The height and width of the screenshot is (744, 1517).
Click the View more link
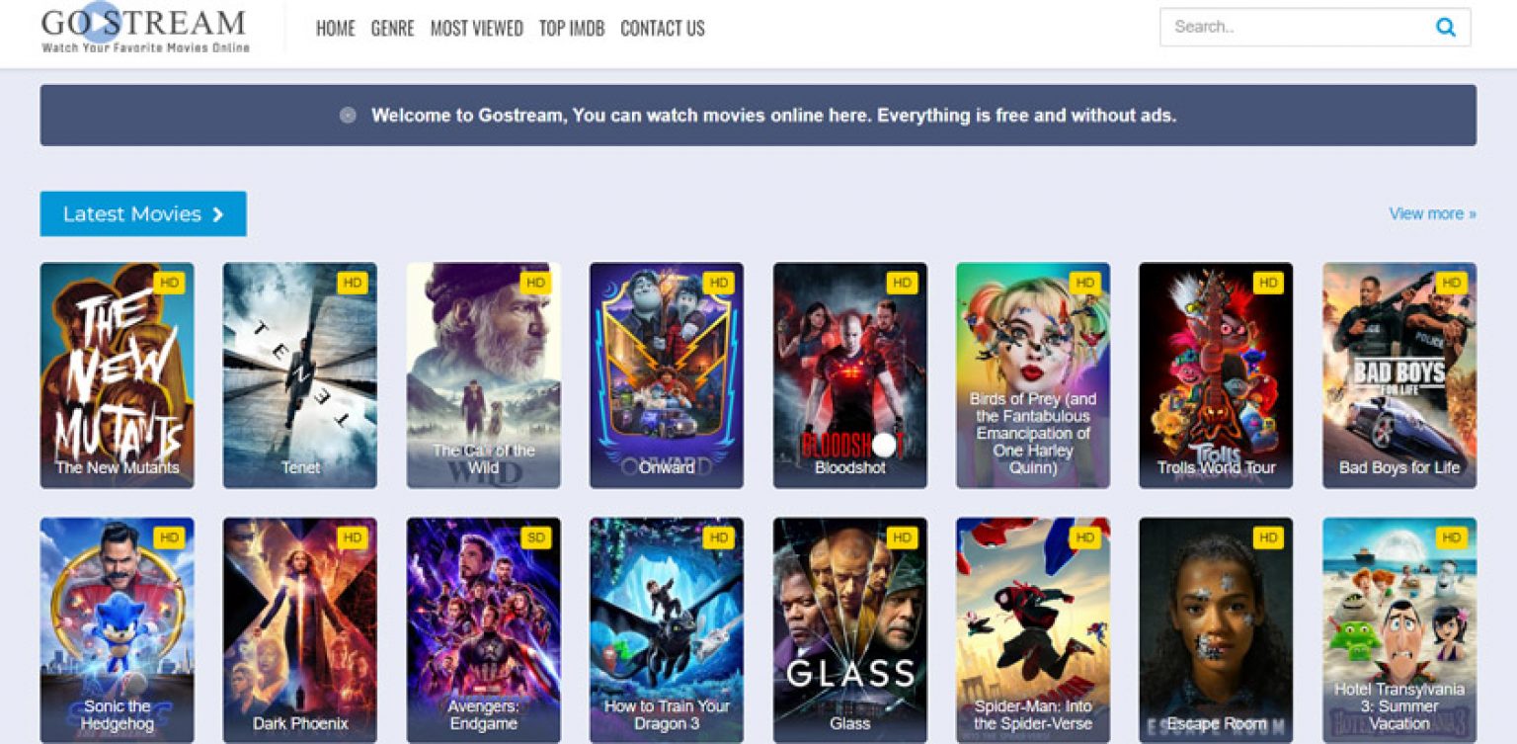1432,213
